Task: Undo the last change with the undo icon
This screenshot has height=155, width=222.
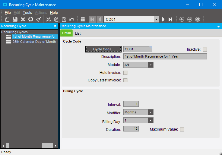Action: coord(72,19)
